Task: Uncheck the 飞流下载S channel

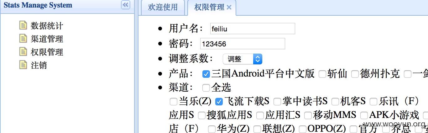Action: click(219, 101)
